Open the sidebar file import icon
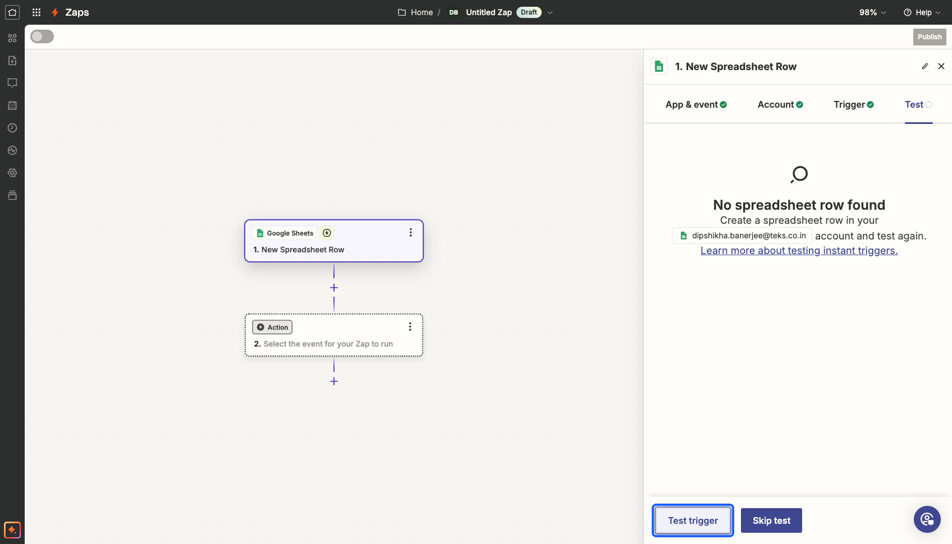 coord(12,61)
